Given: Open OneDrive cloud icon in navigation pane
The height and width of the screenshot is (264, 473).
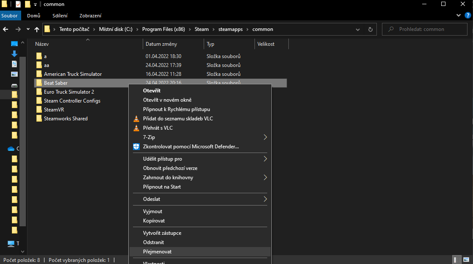Looking at the screenshot, I should tap(11, 149).
